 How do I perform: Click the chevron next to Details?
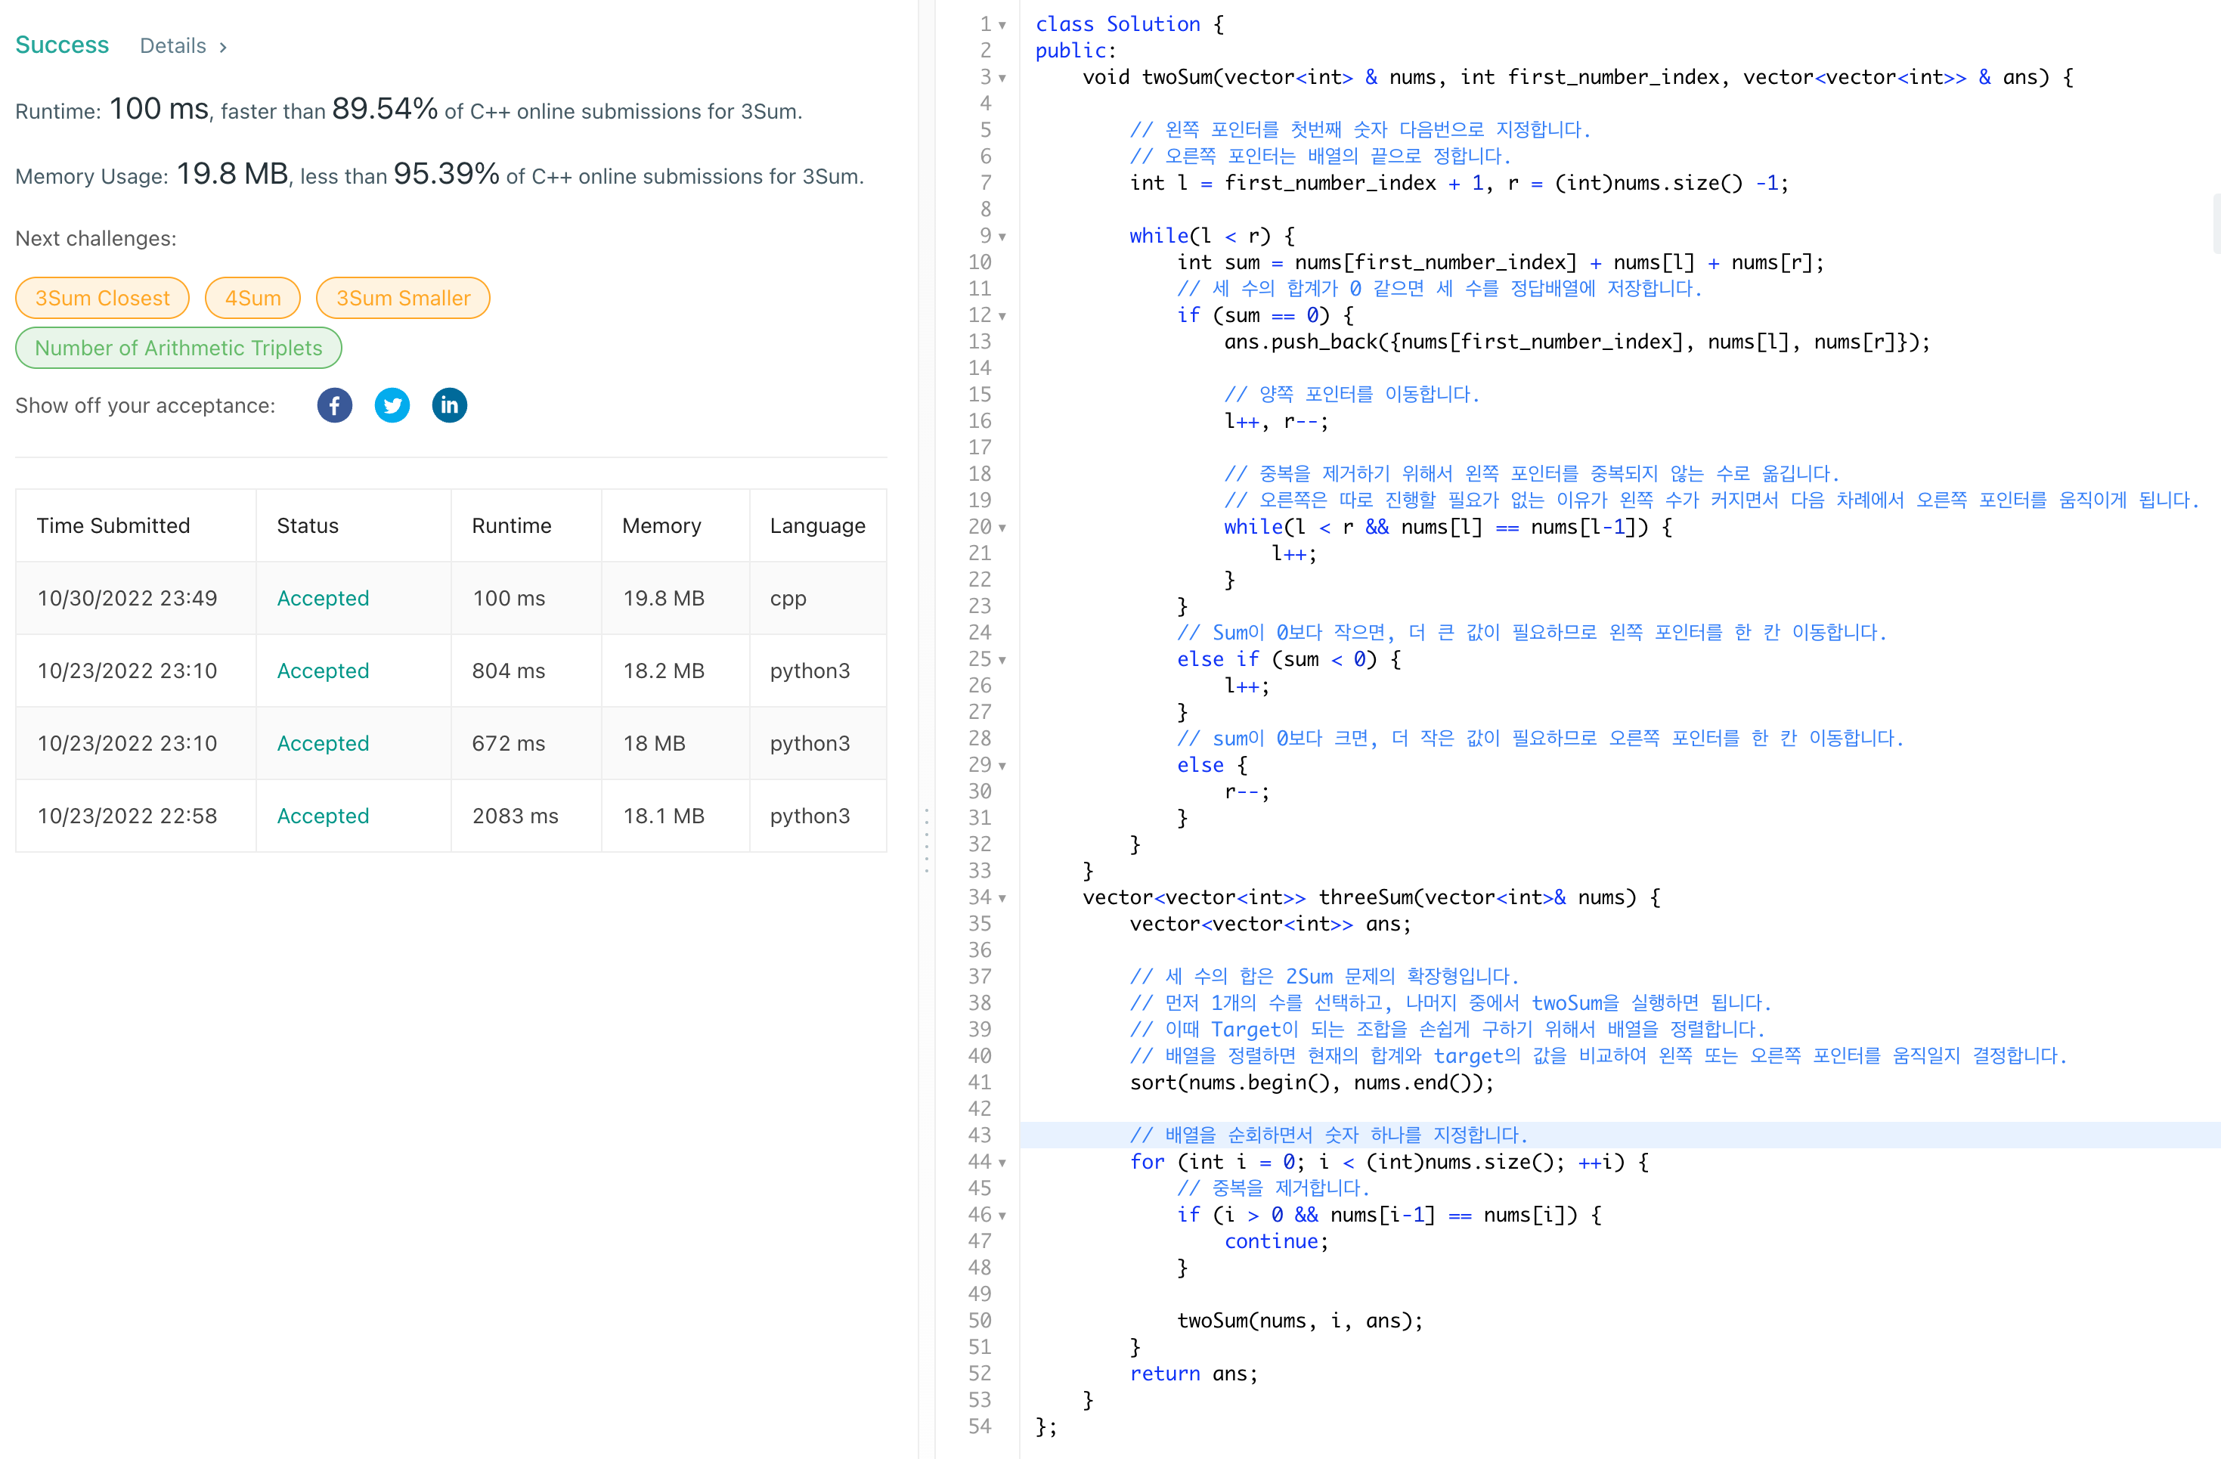pos(223,47)
